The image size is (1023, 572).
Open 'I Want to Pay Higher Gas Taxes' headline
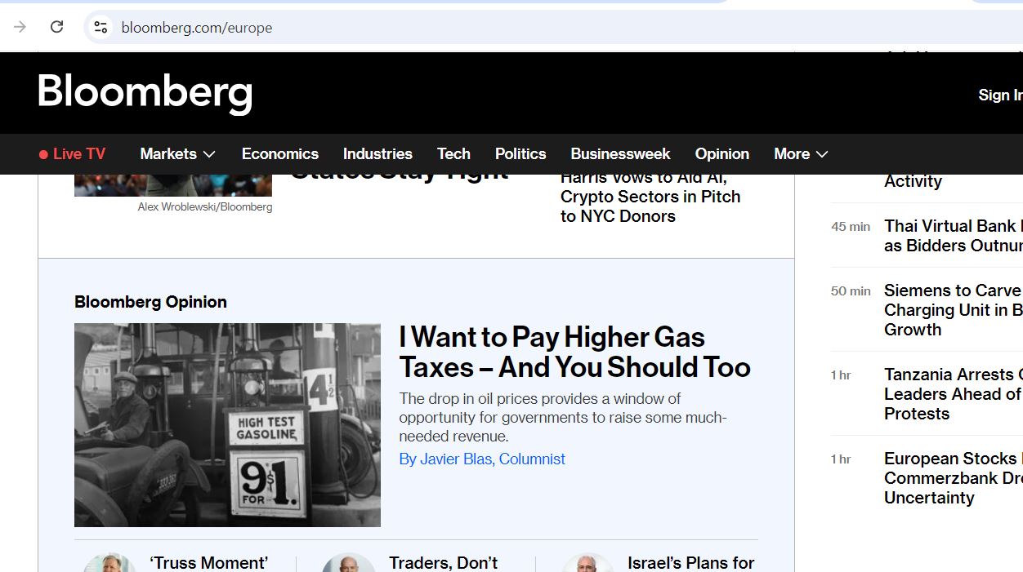point(574,352)
